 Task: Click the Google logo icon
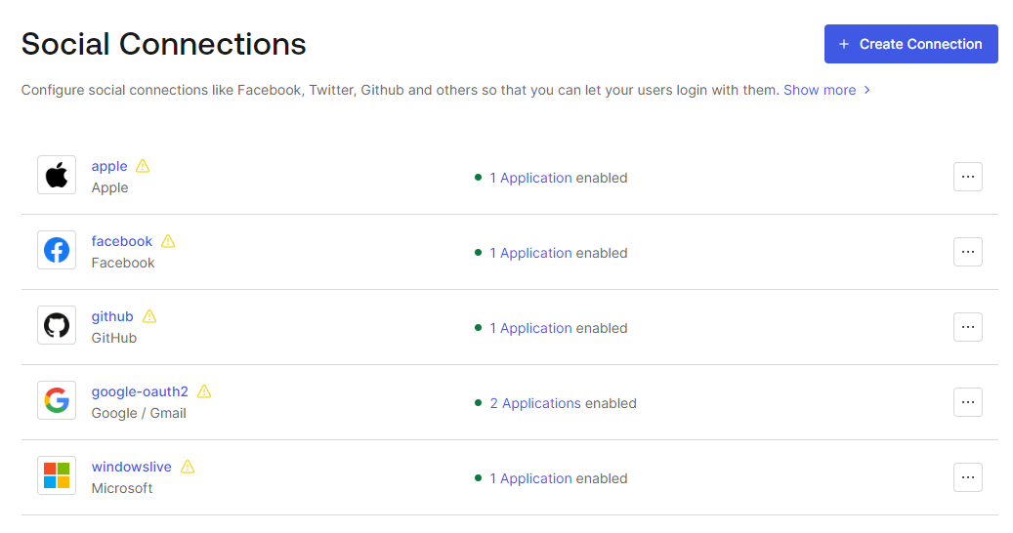point(57,400)
